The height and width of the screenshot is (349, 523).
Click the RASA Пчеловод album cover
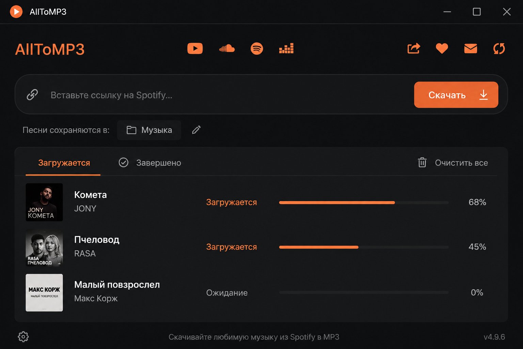click(44, 247)
